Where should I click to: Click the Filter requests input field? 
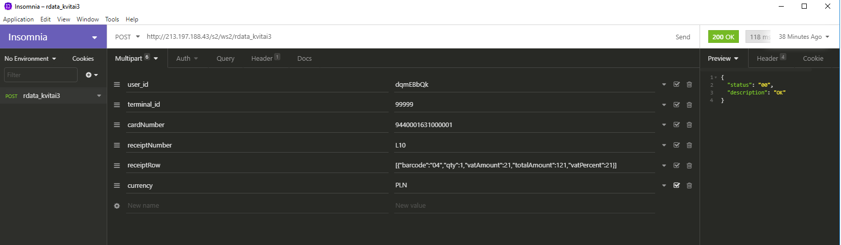[x=41, y=75]
